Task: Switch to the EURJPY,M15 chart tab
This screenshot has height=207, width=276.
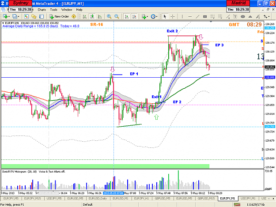Action: tap(32, 198)
